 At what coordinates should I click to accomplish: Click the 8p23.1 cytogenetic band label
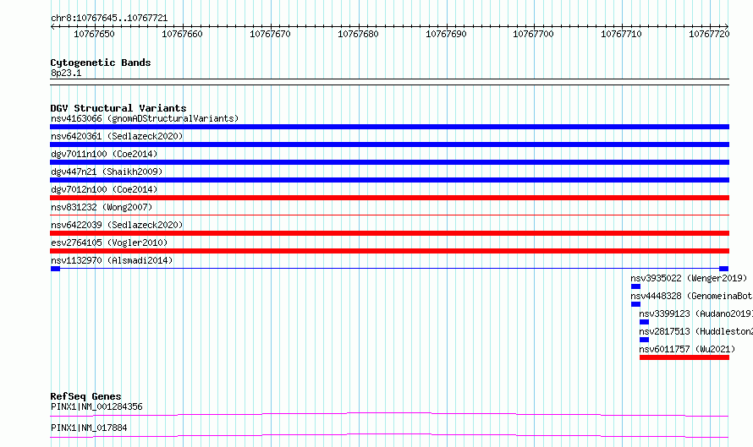[x=66, y=74]
